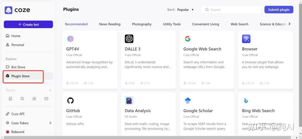Click the envelope icon under Teams
302x139 pixels.
[46, 99]
